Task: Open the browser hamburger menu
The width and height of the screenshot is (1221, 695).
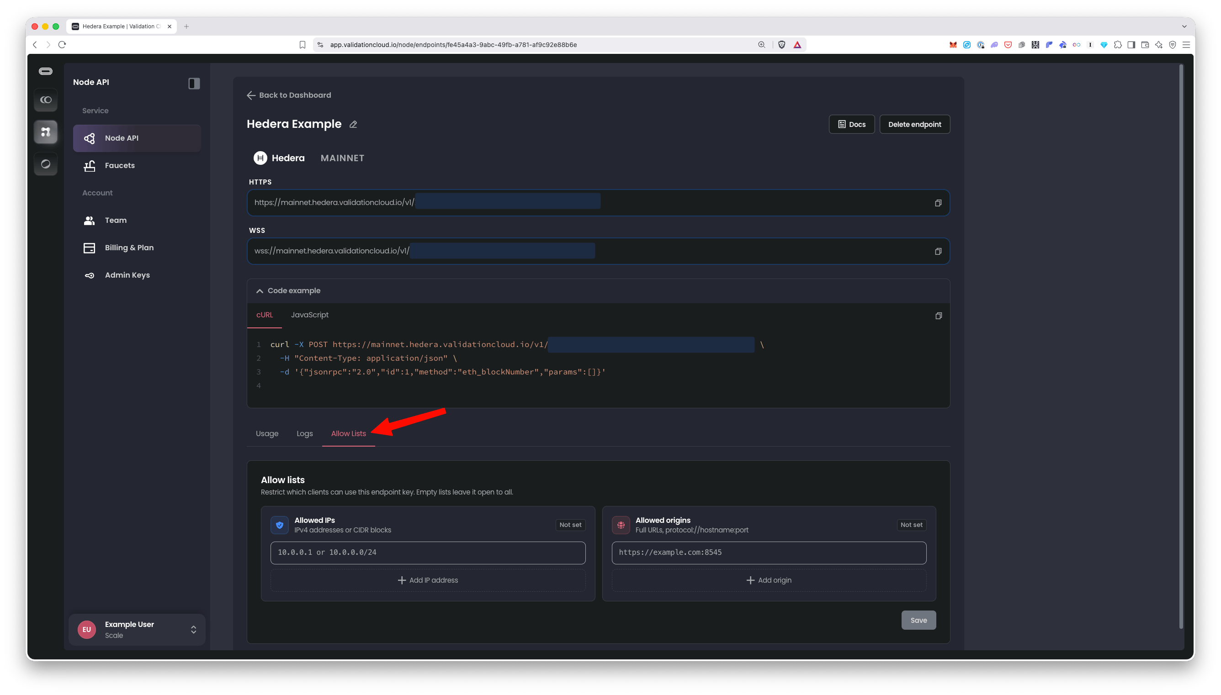Action: tap(1186, 45)
